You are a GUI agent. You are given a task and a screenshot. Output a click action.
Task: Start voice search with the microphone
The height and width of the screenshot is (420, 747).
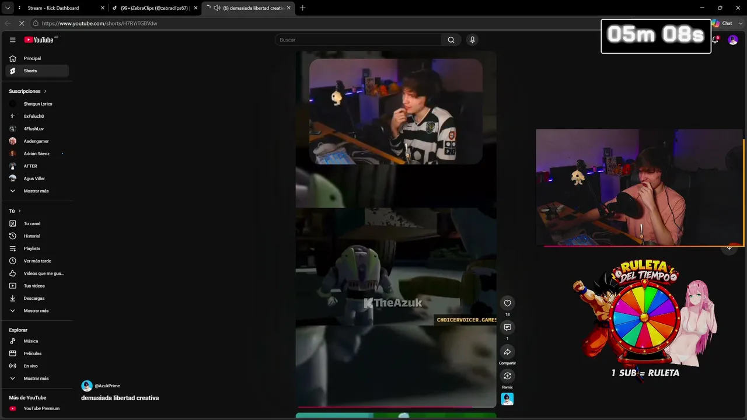coord(472,40)
